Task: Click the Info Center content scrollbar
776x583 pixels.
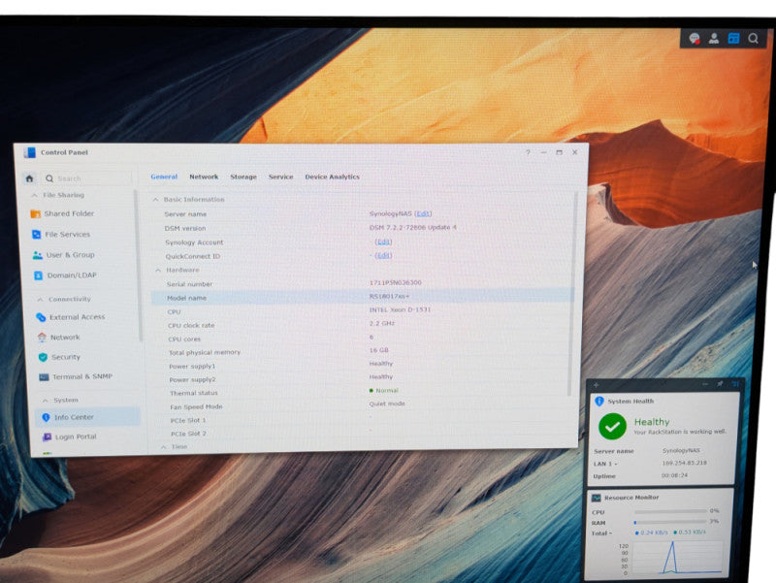Action: (x=573, y=294)
